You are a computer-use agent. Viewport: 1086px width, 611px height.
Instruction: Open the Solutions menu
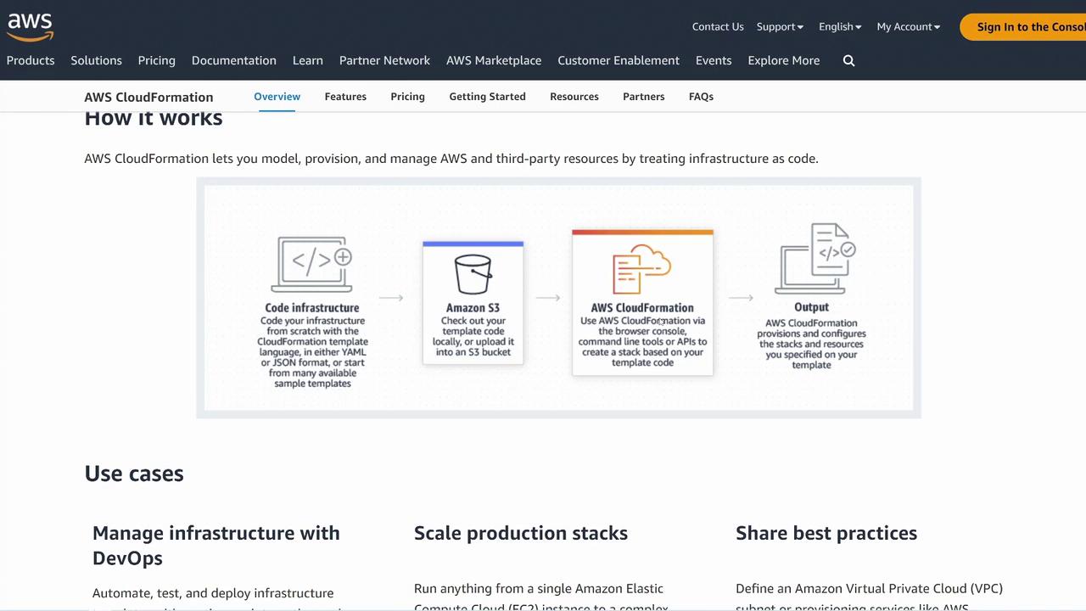(x=96, y=60)
